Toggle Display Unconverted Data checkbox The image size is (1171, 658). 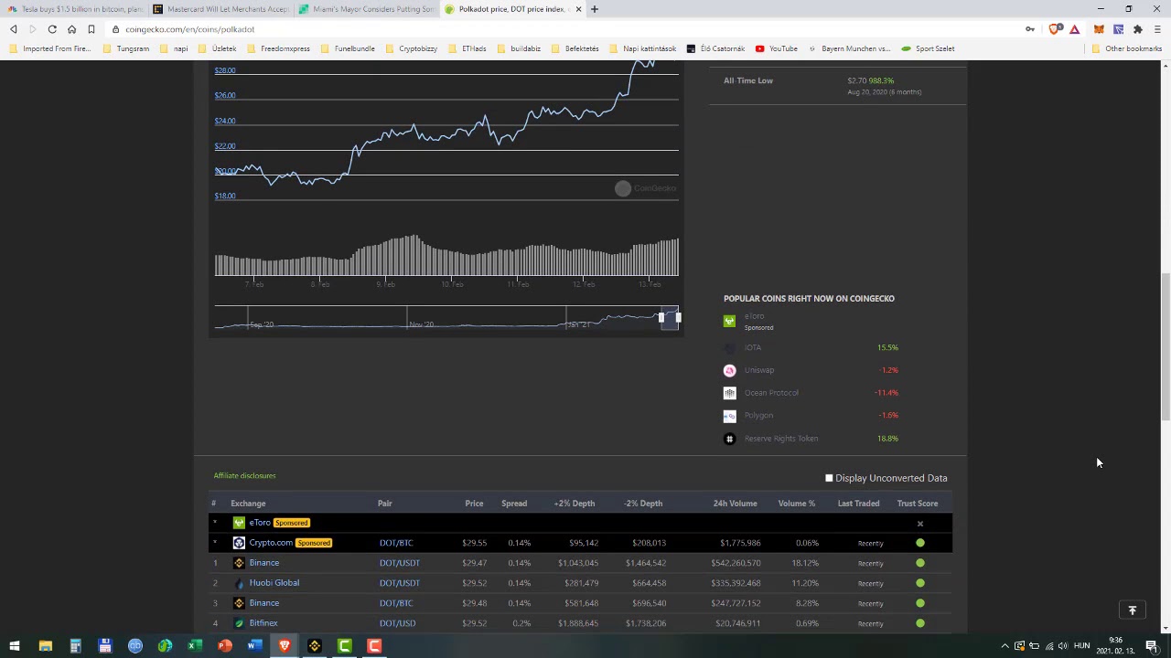click(x=829, y=478)
